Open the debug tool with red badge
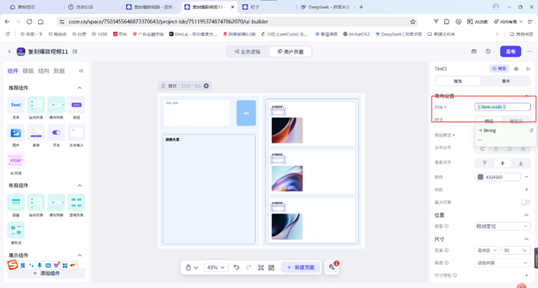 pos(332,267)
